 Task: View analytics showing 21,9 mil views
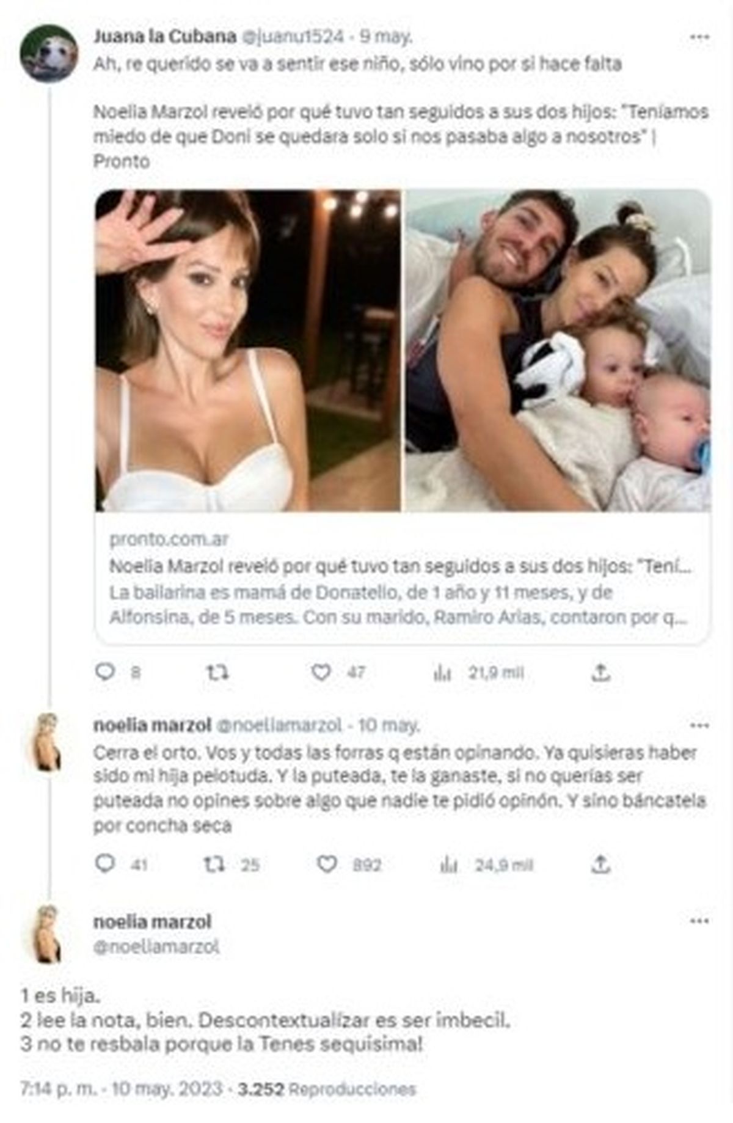click(442, 673)
